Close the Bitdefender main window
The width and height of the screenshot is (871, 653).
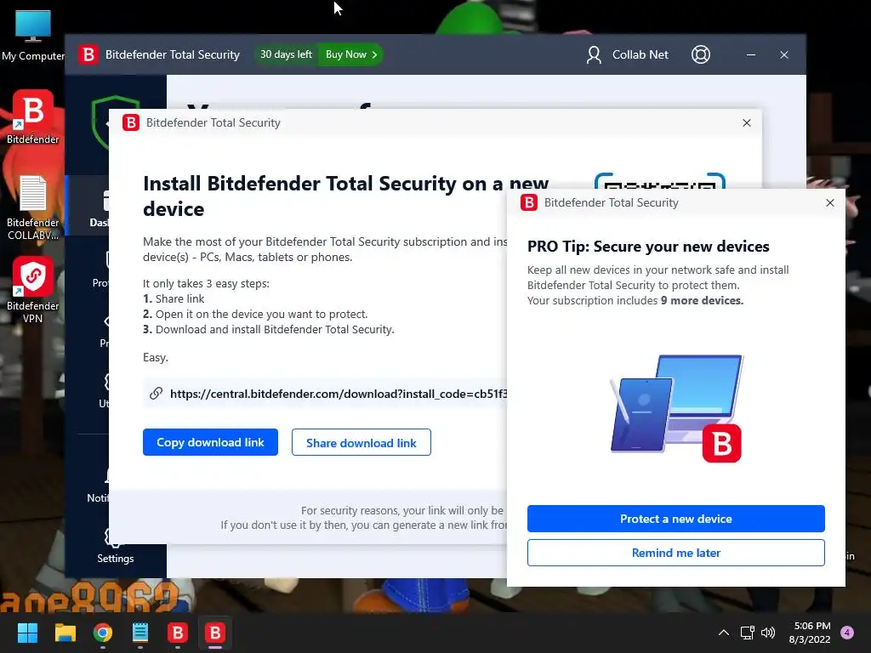point(783,54)
